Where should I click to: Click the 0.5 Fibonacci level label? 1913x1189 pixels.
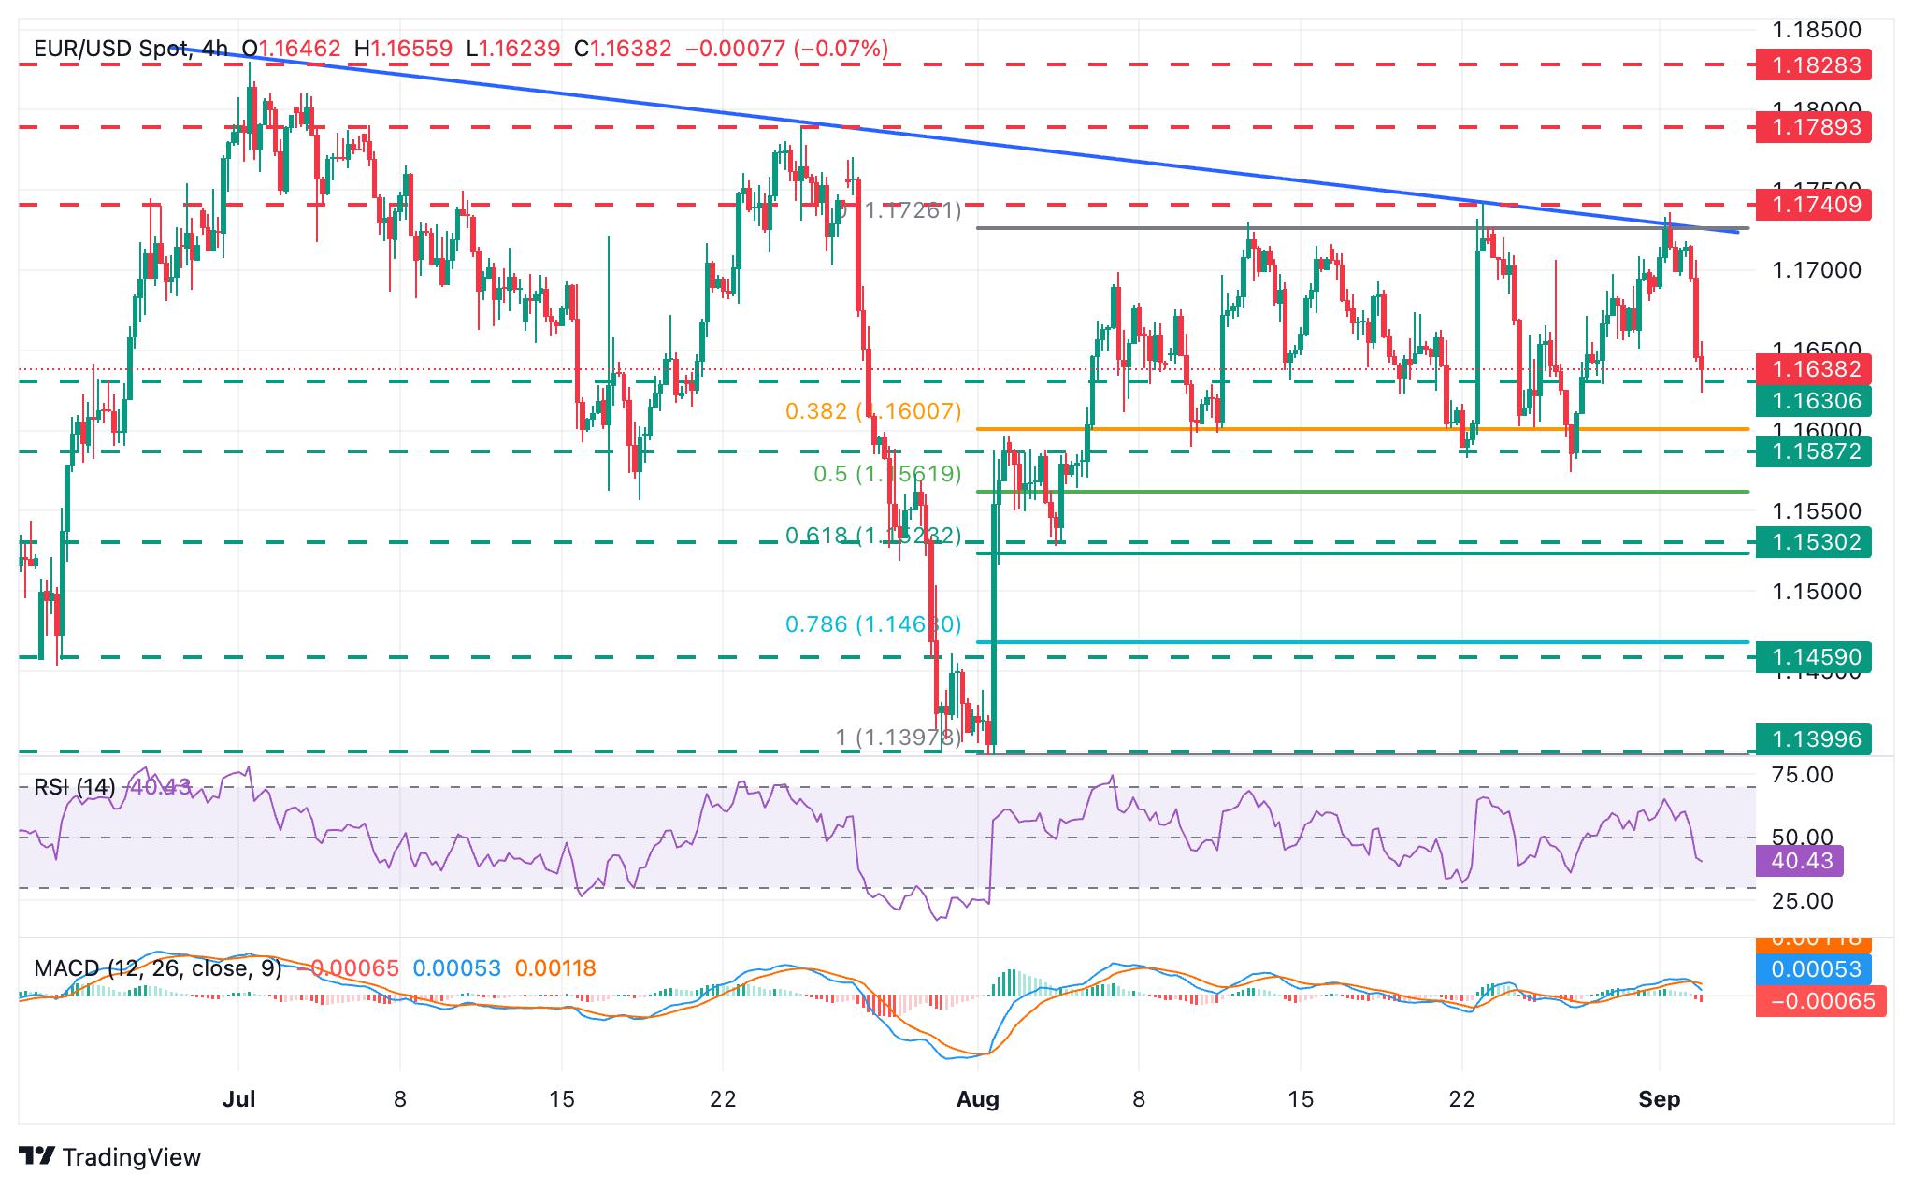pos(887,474)
